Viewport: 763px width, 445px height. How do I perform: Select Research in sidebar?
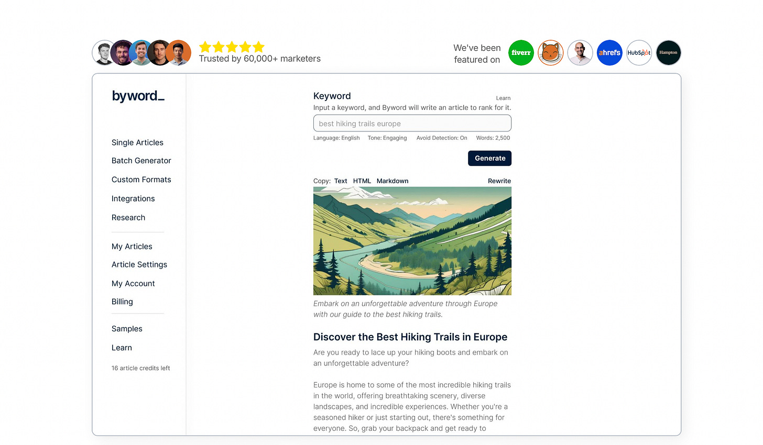pos(128,218)
